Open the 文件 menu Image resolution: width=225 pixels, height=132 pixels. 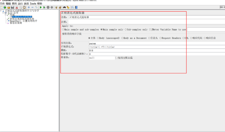[x=2, y=4]
